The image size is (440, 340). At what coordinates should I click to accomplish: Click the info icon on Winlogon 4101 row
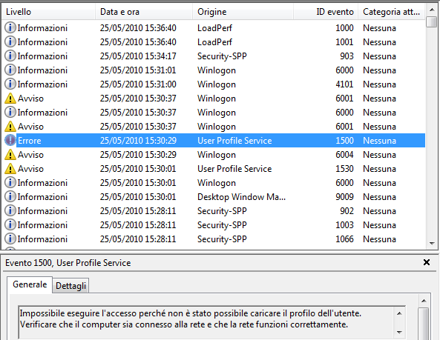[10, 84]
